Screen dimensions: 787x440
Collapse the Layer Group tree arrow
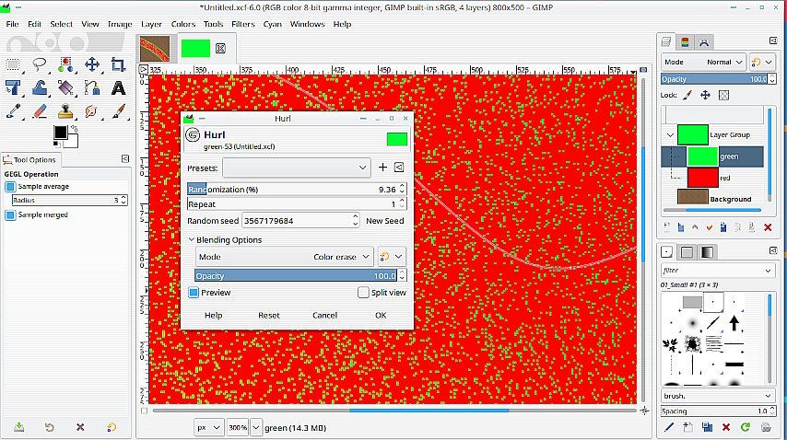point(670,134)
